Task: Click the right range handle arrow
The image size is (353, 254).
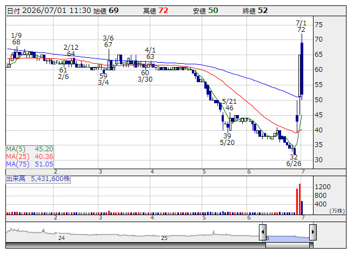Action: pyautogui.click(x=313, y=232)
